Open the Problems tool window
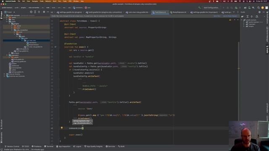Image resolution: width=269 pixels, height=151 pixels. pyautogui.click(x=37, y=146)
